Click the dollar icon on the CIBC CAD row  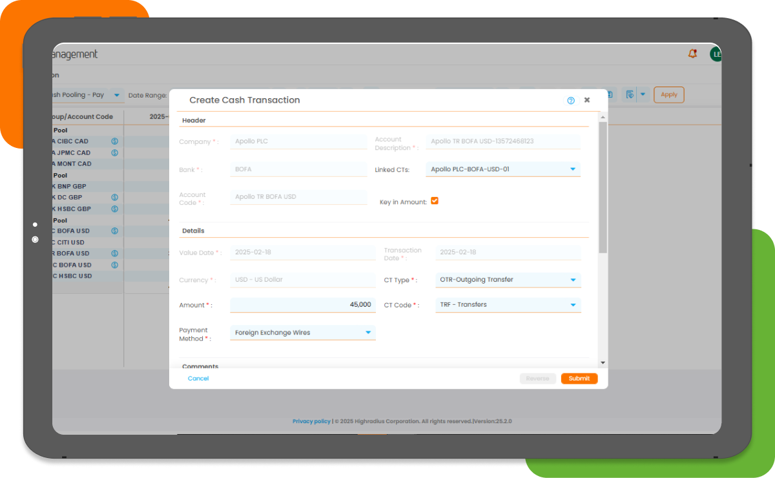pos(114,141)
